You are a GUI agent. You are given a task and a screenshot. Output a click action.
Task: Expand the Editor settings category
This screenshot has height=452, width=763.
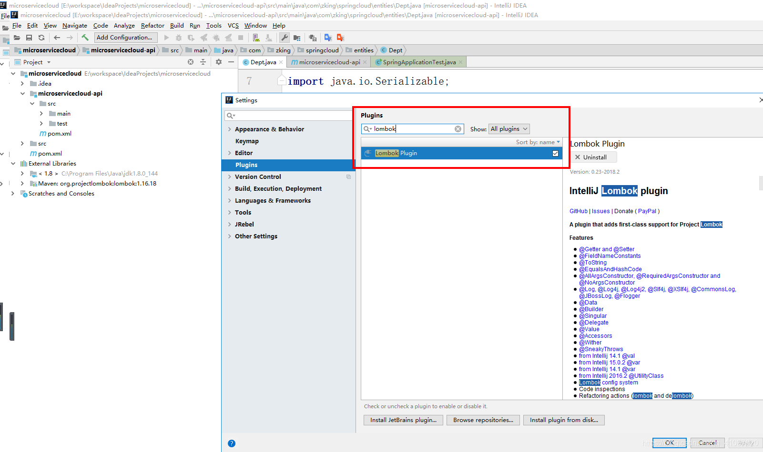coord(230,153)
